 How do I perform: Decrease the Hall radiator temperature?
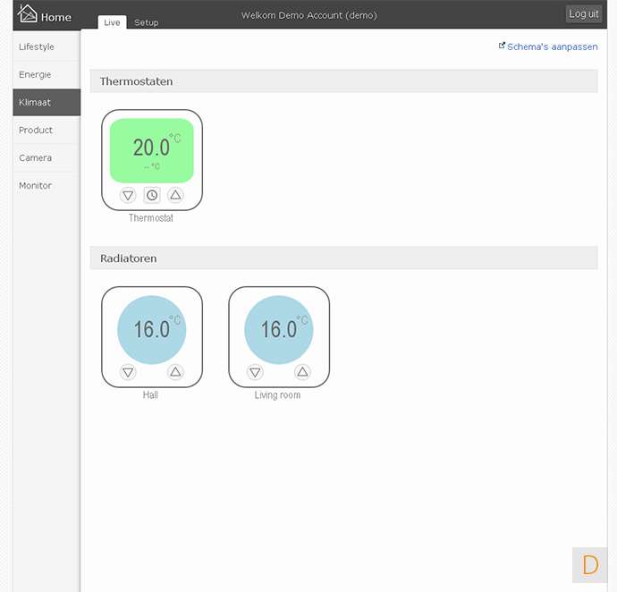coord(128,372)
